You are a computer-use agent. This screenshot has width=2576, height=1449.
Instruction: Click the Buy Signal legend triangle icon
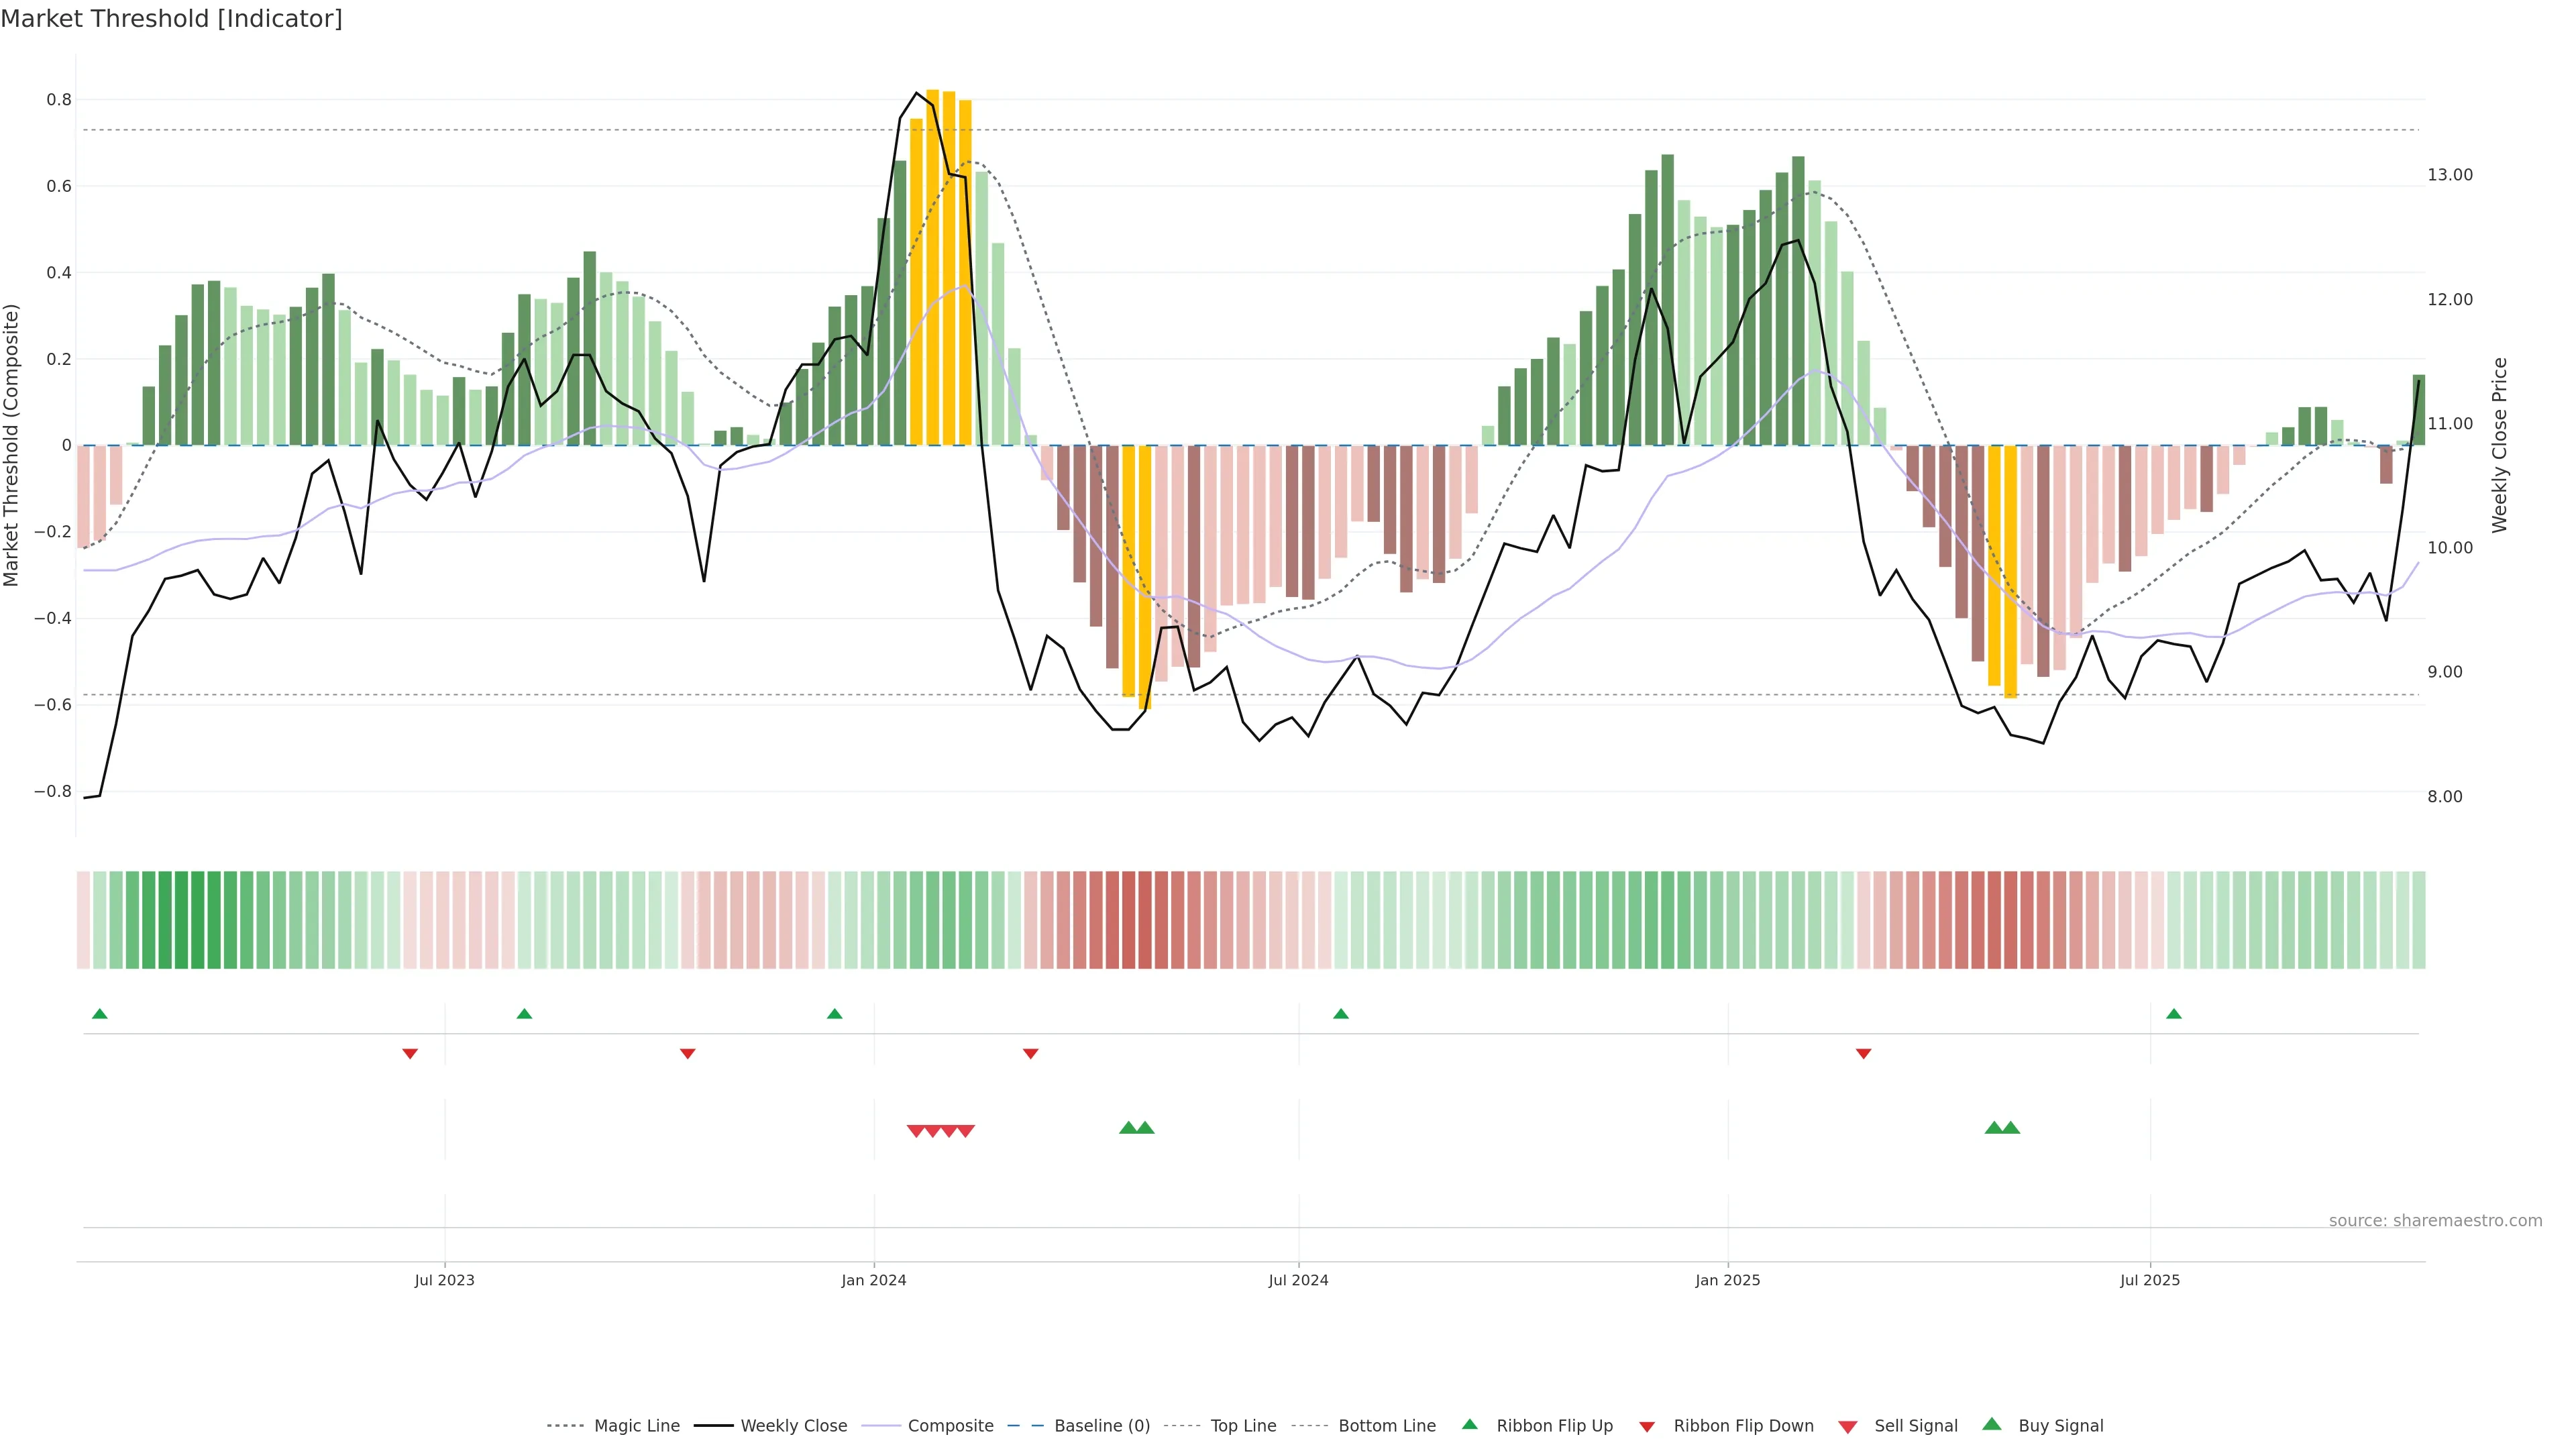(x=1991, y=1424)
